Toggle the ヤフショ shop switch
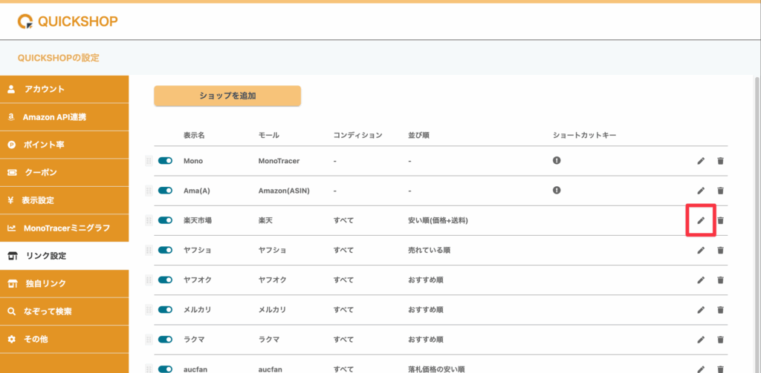761x373 pixels. 166,250
